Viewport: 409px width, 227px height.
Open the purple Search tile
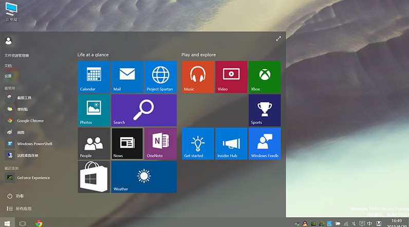144,110
